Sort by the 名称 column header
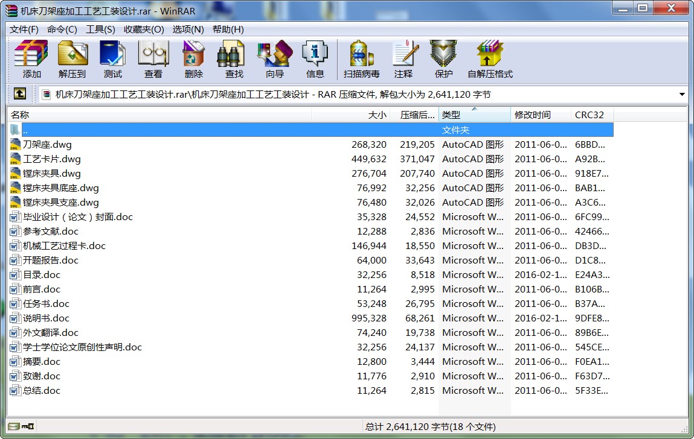694x439 pixels. pos(159,115)
